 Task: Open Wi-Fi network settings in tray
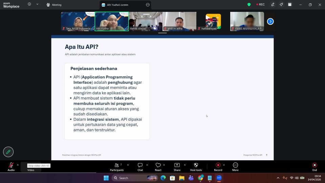291,178
